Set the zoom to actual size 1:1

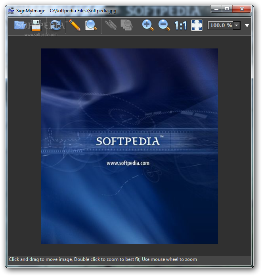pyautogui.click(x=180, y=25)
